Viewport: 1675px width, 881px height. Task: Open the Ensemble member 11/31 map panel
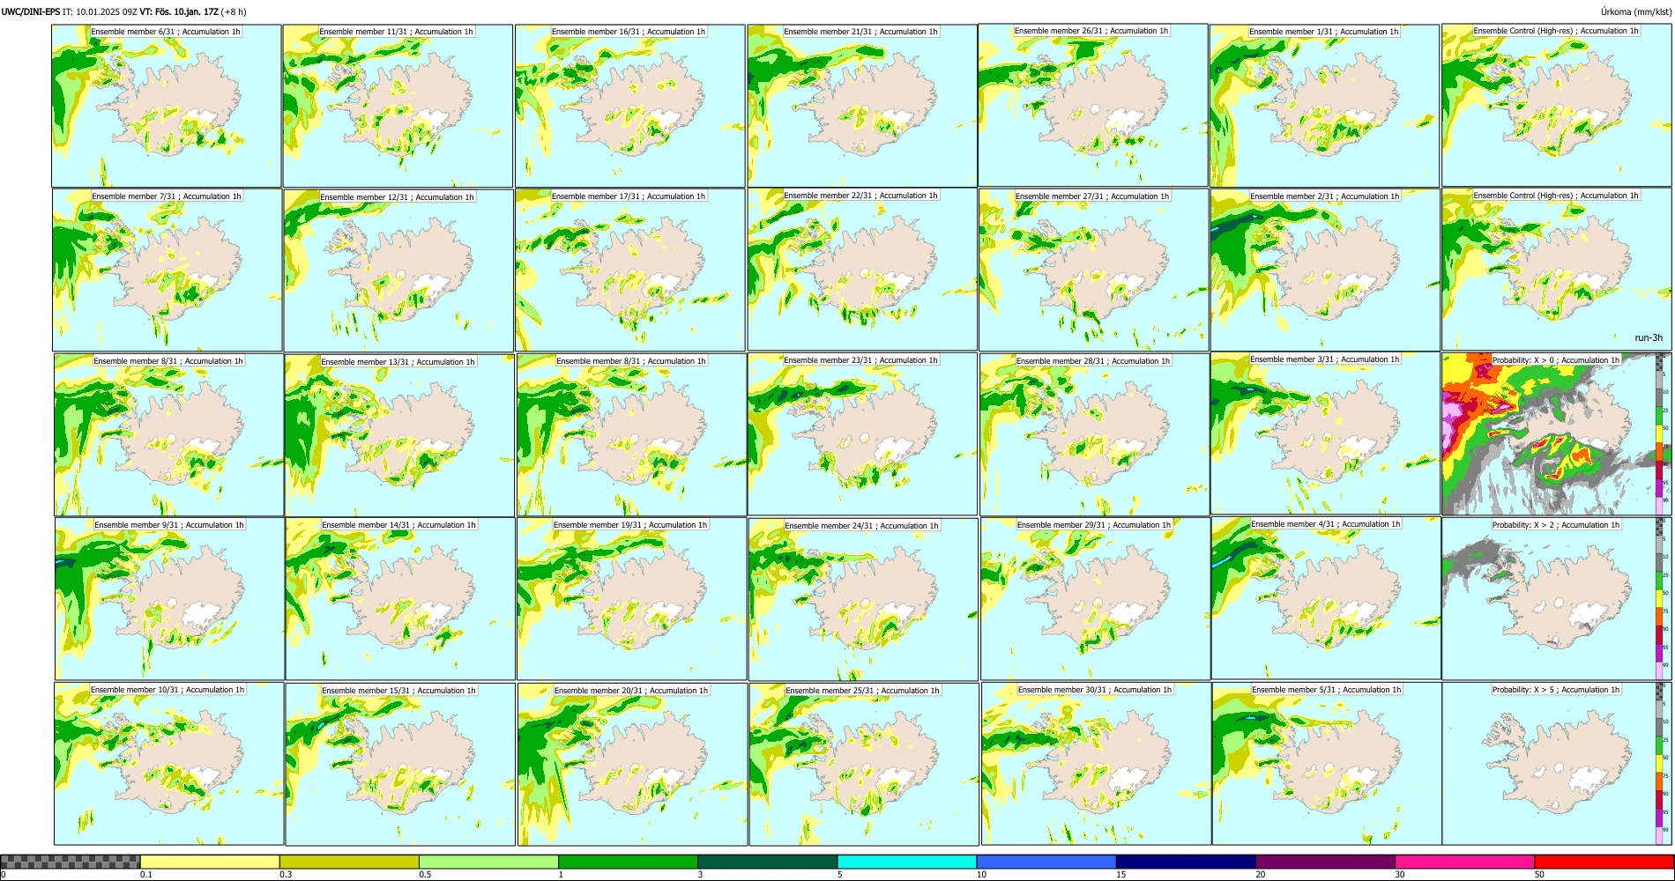tap(398, 106)
